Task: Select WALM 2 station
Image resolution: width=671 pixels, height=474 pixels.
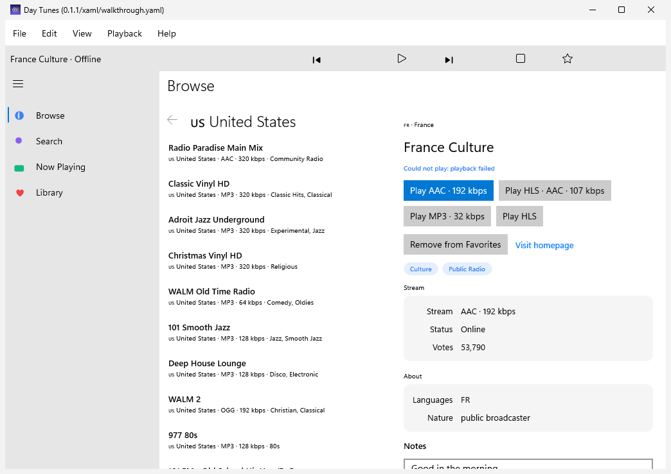Action: [274, 404]
